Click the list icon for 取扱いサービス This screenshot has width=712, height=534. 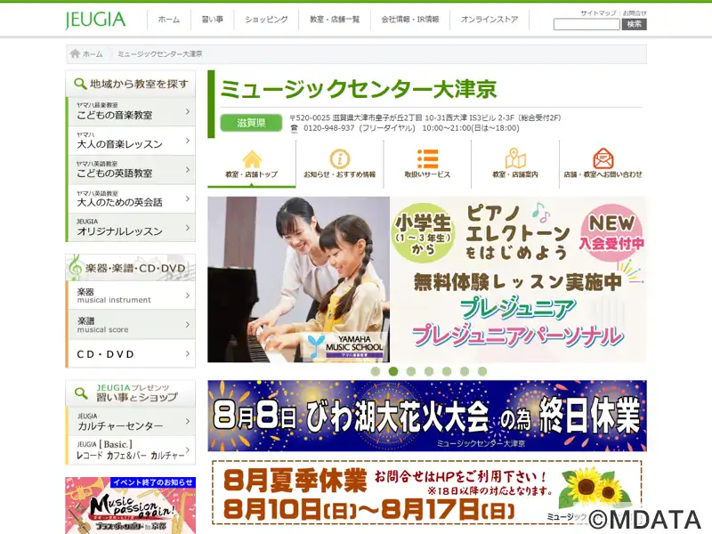427,159
